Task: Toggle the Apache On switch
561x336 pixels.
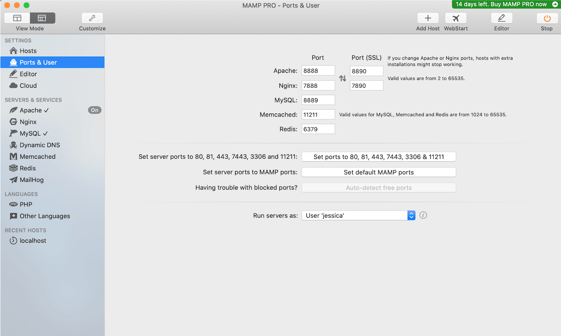Action: pos(95,110)
